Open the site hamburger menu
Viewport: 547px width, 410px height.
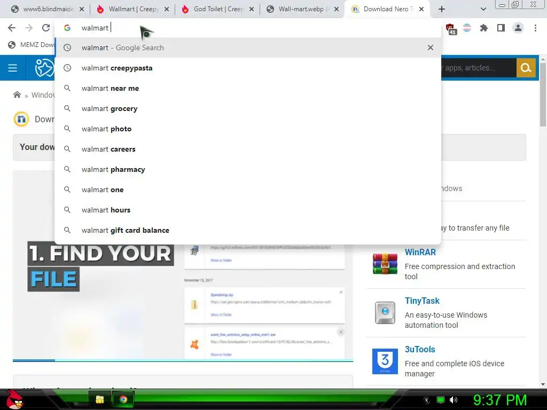click(13, 68)
